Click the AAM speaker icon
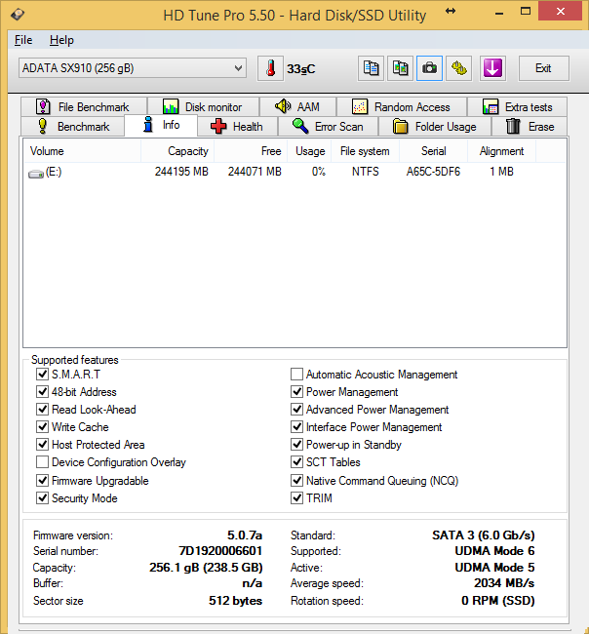Viewport: 589px width, 634px height. coord(283,106)
